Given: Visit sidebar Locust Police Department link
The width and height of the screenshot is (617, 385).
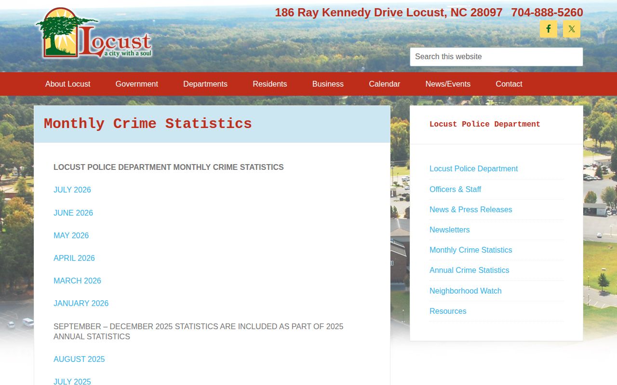Looking at the screenshot, I should [473, 169].
